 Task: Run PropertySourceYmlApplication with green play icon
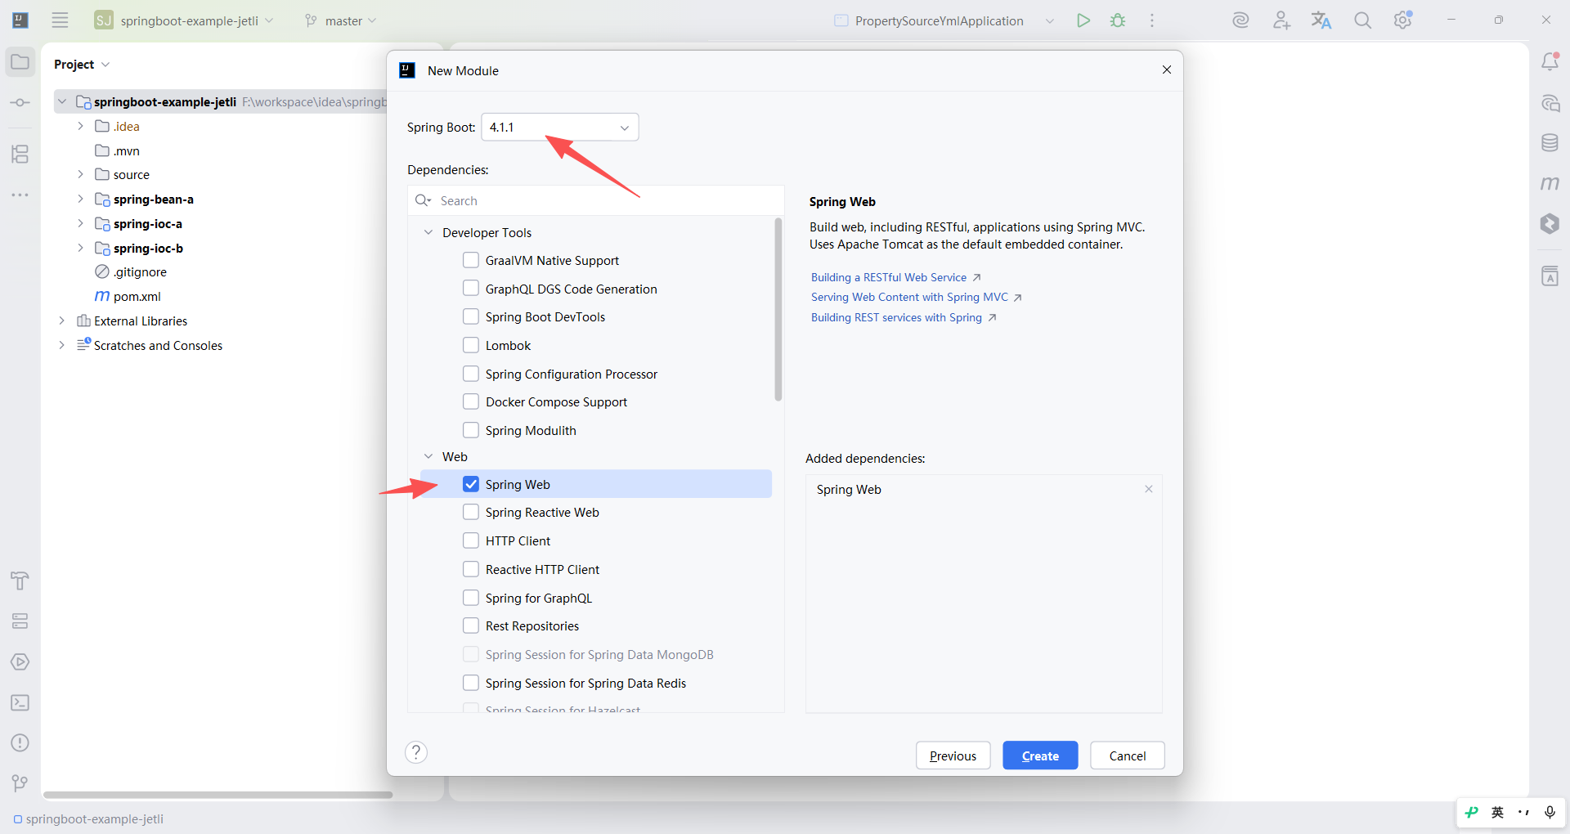[1083, 20]
